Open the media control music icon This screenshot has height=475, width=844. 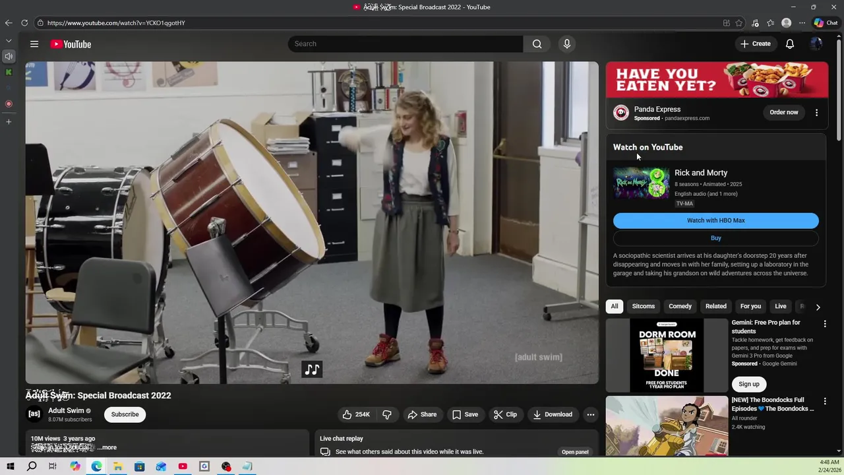(755, 22)
